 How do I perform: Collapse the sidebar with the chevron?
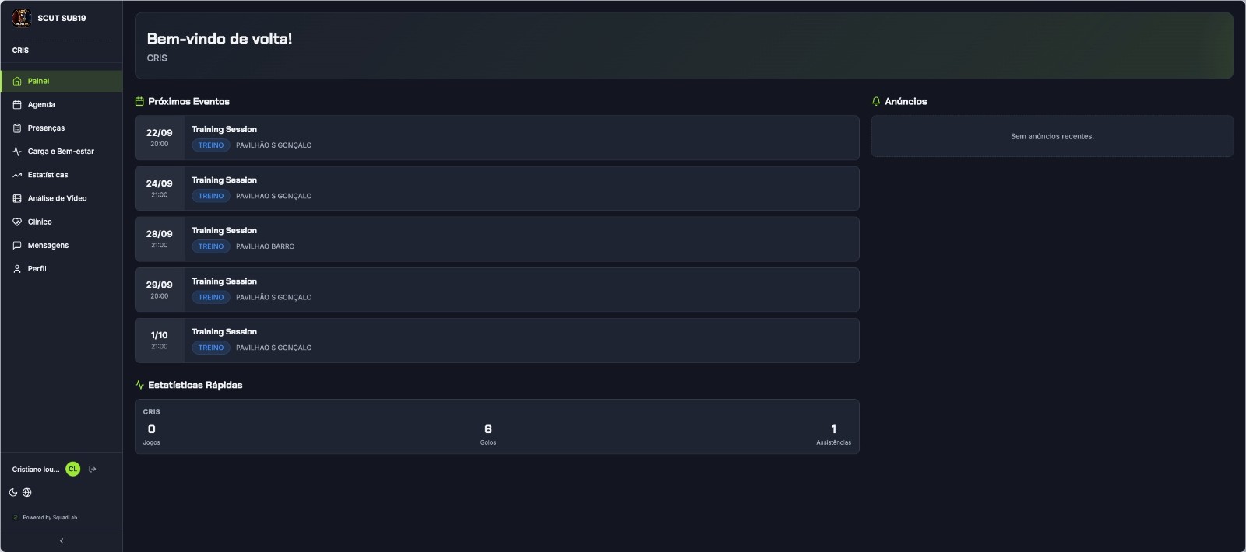point(62,540)
